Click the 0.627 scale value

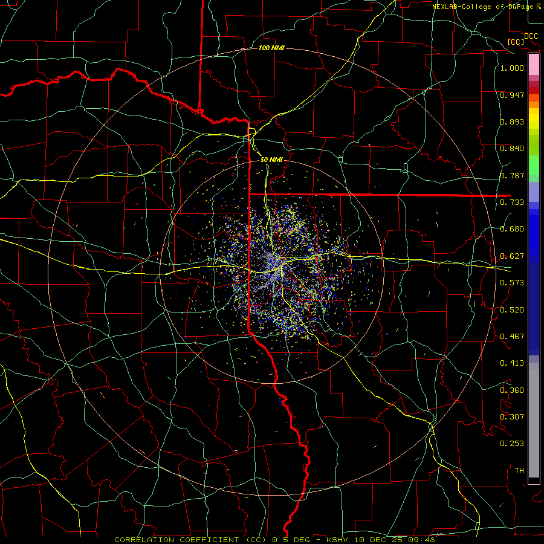[x=512, y=256]
